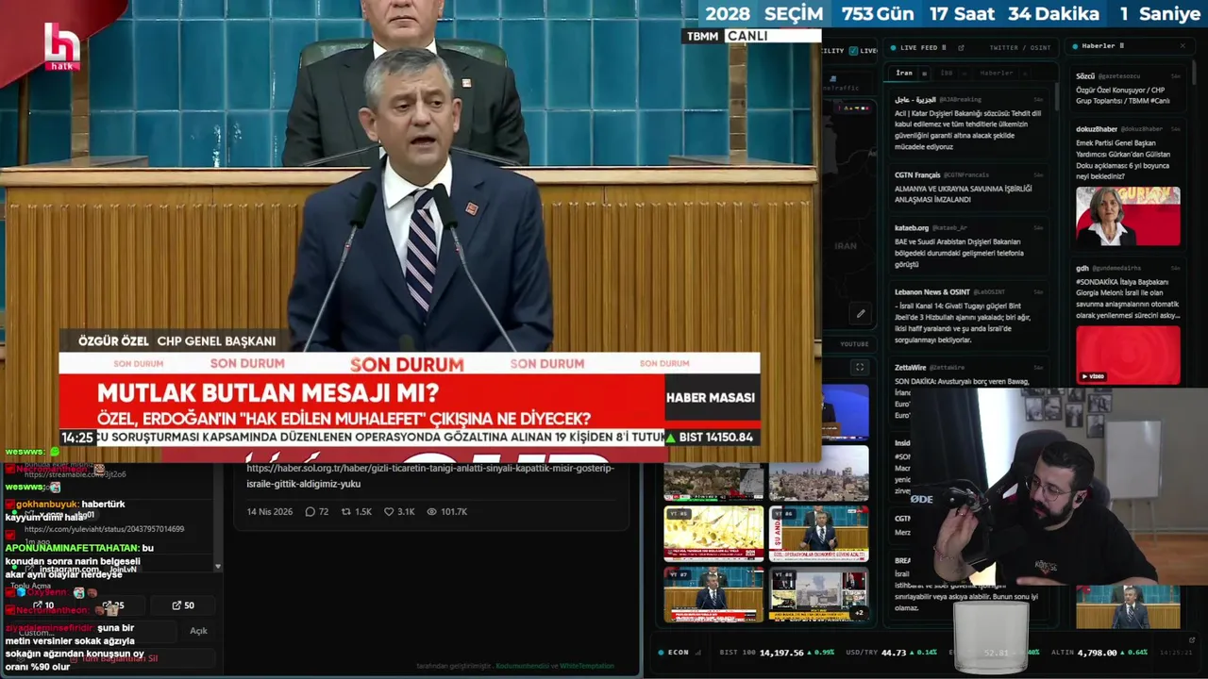Toggle the LIVE checkbox
Viewport: 1208px width, 679px height.
(854, 50)
